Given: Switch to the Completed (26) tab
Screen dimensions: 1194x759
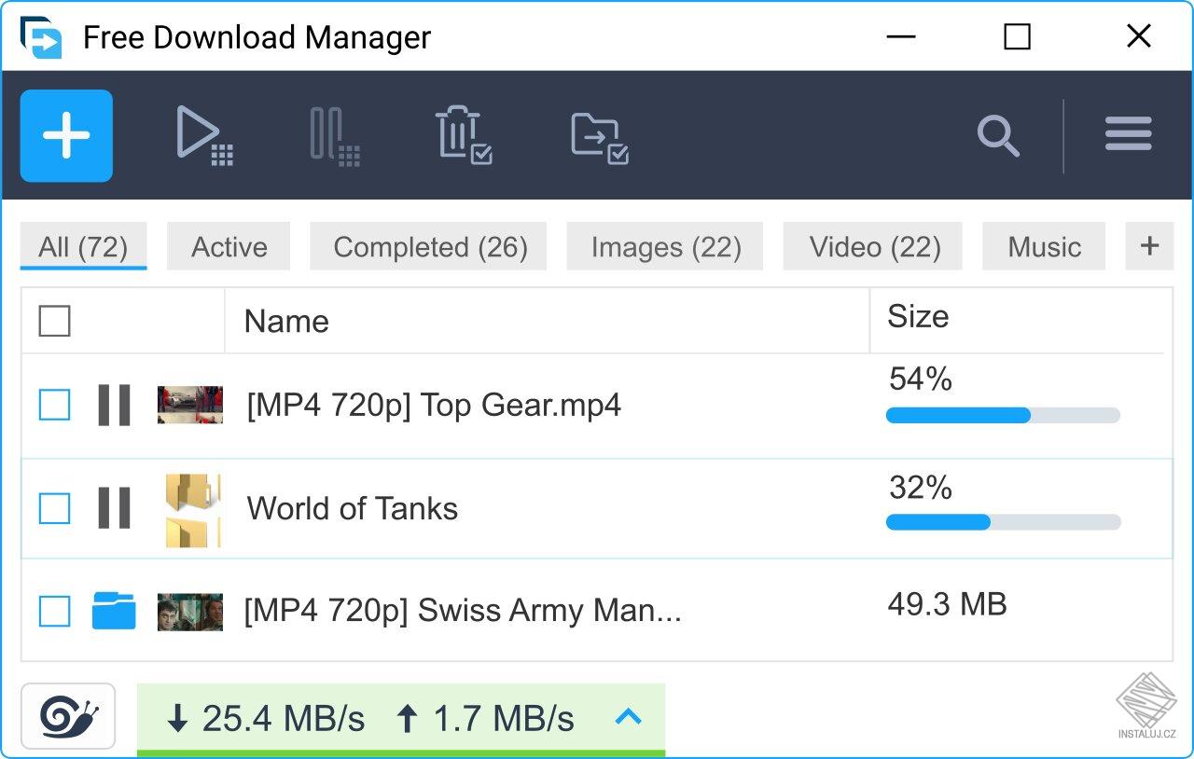Looking at the screenshot, I should pos(430,247).
